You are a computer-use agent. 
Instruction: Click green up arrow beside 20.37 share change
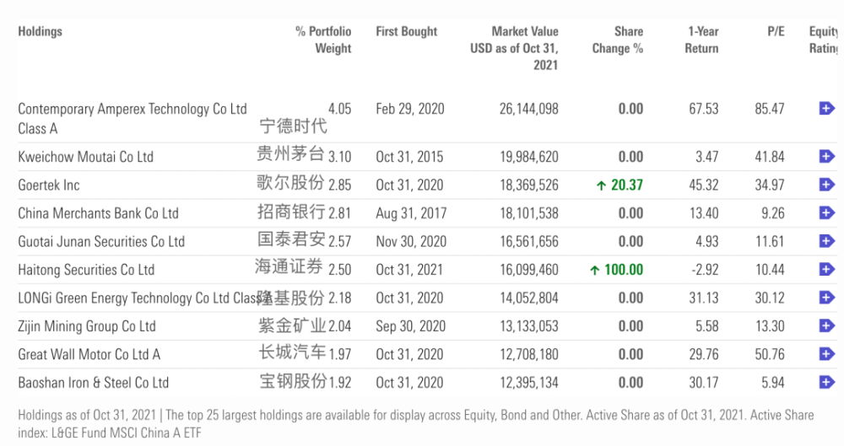pyautogui.click(x=601, y=185)
